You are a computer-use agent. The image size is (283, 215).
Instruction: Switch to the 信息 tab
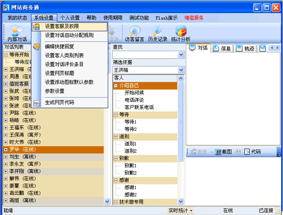pyautogui.click(x=222, y=48)
